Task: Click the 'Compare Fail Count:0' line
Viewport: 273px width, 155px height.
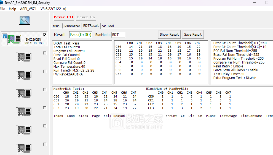Action: (x=69, y=63)
